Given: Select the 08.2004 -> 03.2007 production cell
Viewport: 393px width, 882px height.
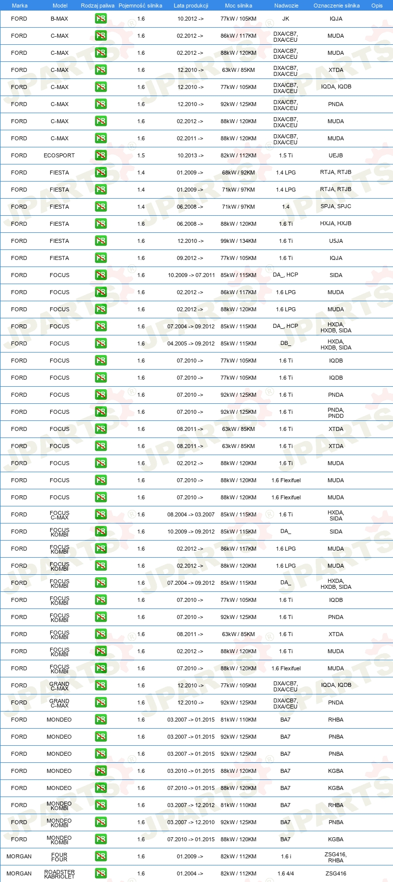Looking at the screenshot, I should pos(191,515).
